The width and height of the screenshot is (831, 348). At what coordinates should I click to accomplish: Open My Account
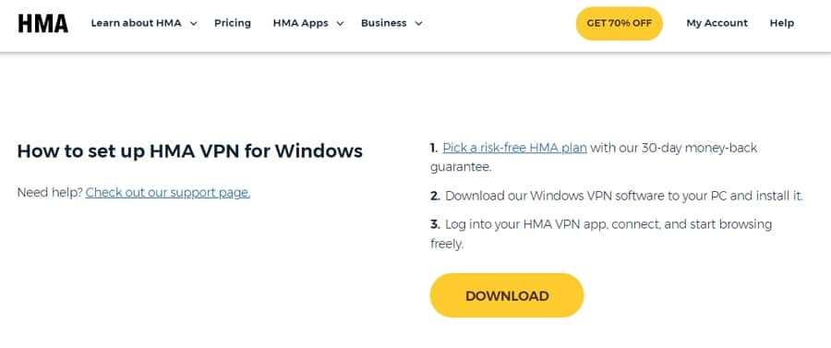tap(717, 23)
